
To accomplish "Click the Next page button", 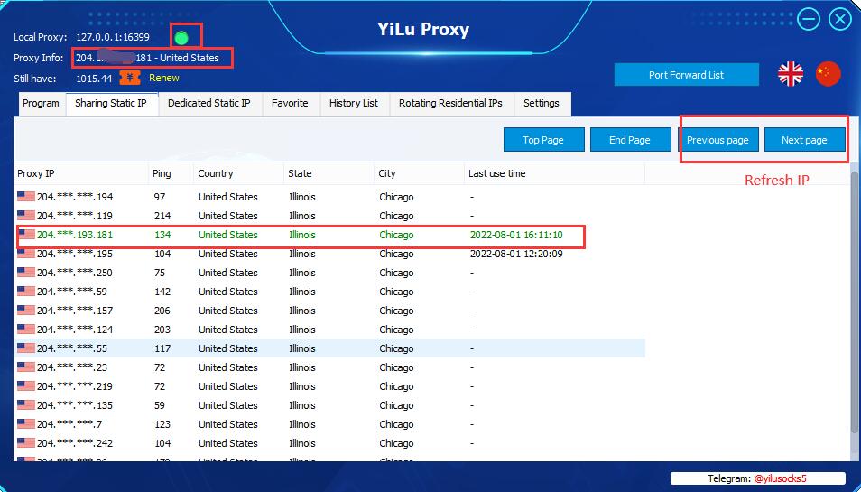I will 804,140.
